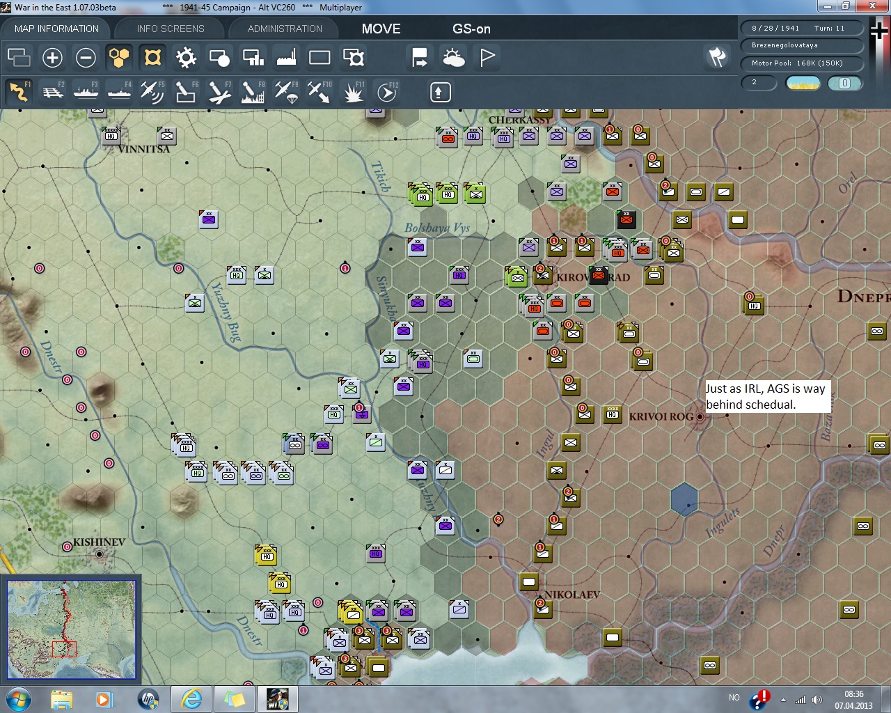Viewport: 891px width, 713px height.
Task: Click the flag with arrow icon
Action: click(x=420, y=57)
